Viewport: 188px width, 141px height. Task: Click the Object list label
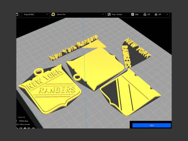pyautogui.click(x=22, y=117)
